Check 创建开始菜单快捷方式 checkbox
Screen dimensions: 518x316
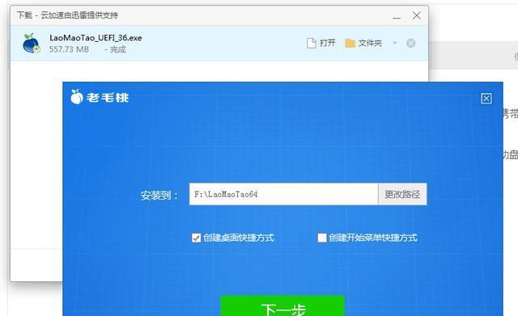click(x=322, y=238)
